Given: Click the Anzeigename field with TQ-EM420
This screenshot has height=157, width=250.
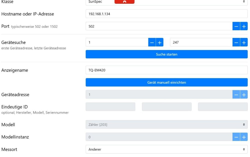Looking at the screenshot, I should coord(166,70).
